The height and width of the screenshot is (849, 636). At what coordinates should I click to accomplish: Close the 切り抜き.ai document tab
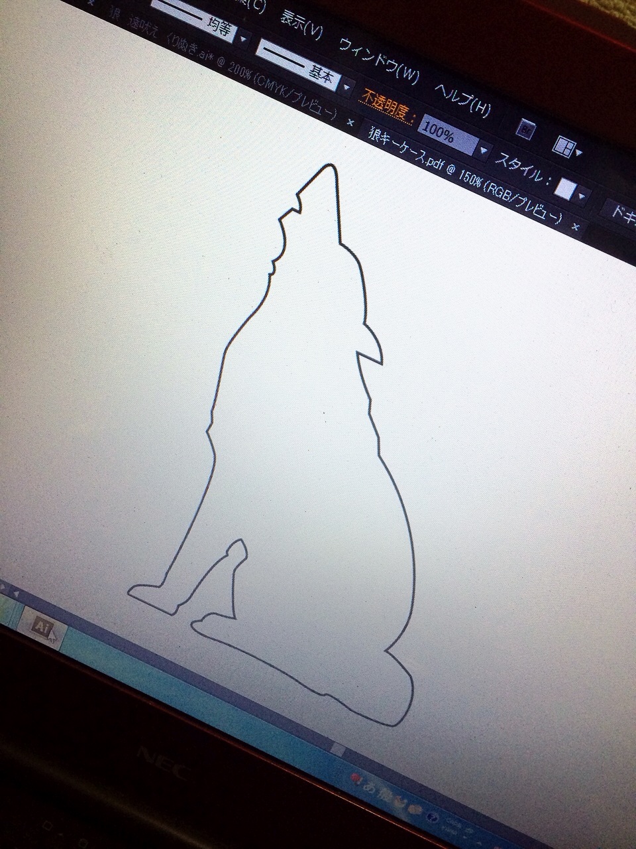click(x=350, y=123)
